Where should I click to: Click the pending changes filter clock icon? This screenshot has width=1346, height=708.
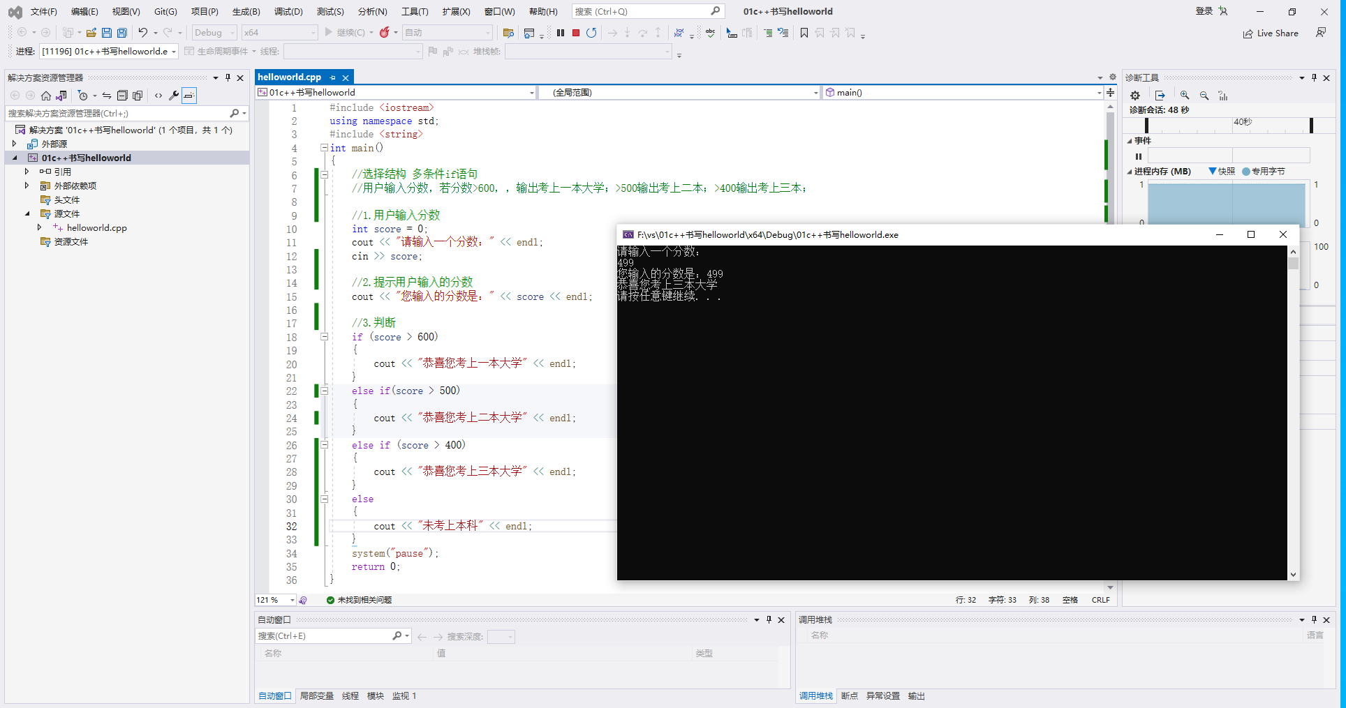coord(83,96)
